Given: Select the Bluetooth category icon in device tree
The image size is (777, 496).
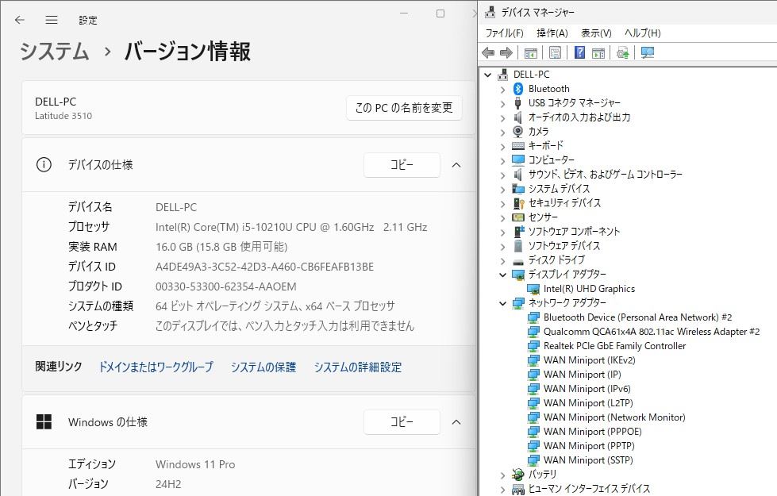Looking at the screenshot, I should (518, 89).
